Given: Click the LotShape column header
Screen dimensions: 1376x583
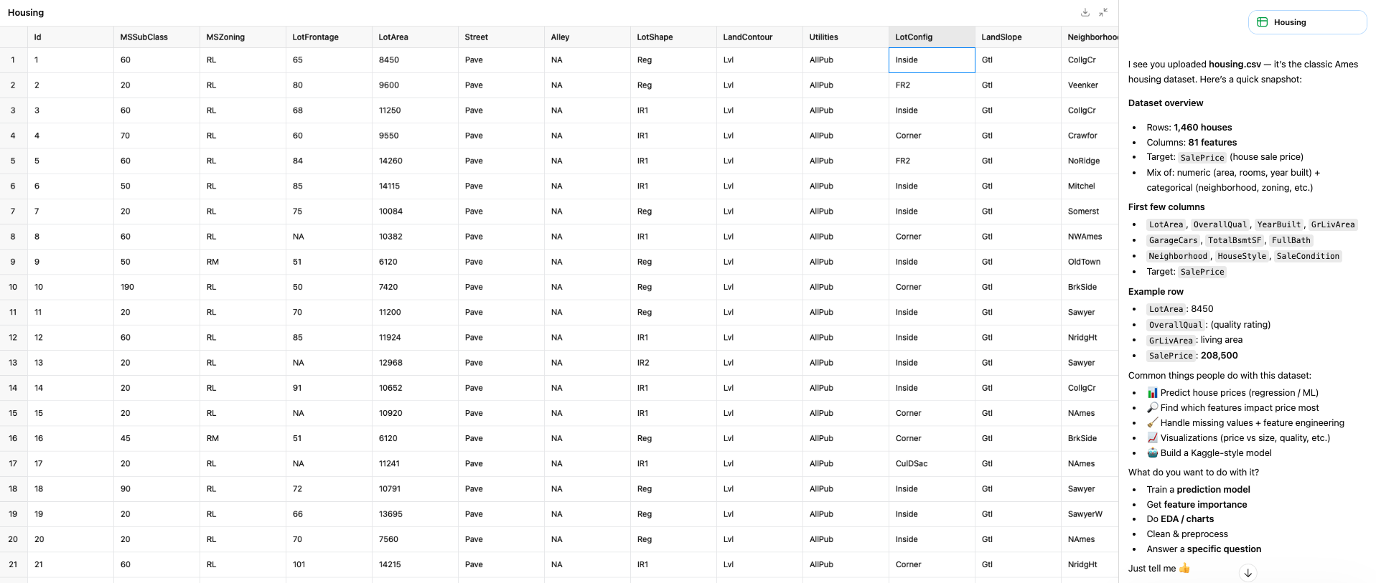Looking at the screenshot, I should (673, 37).
